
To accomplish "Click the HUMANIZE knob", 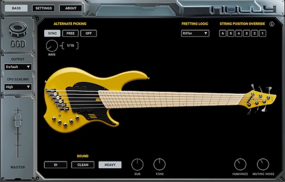I will coord(240,165).
